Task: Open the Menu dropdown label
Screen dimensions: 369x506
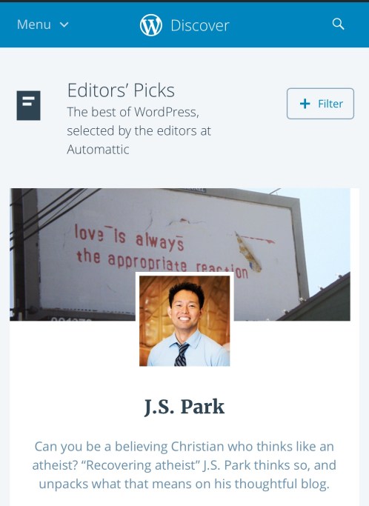Action: [34, 24]
